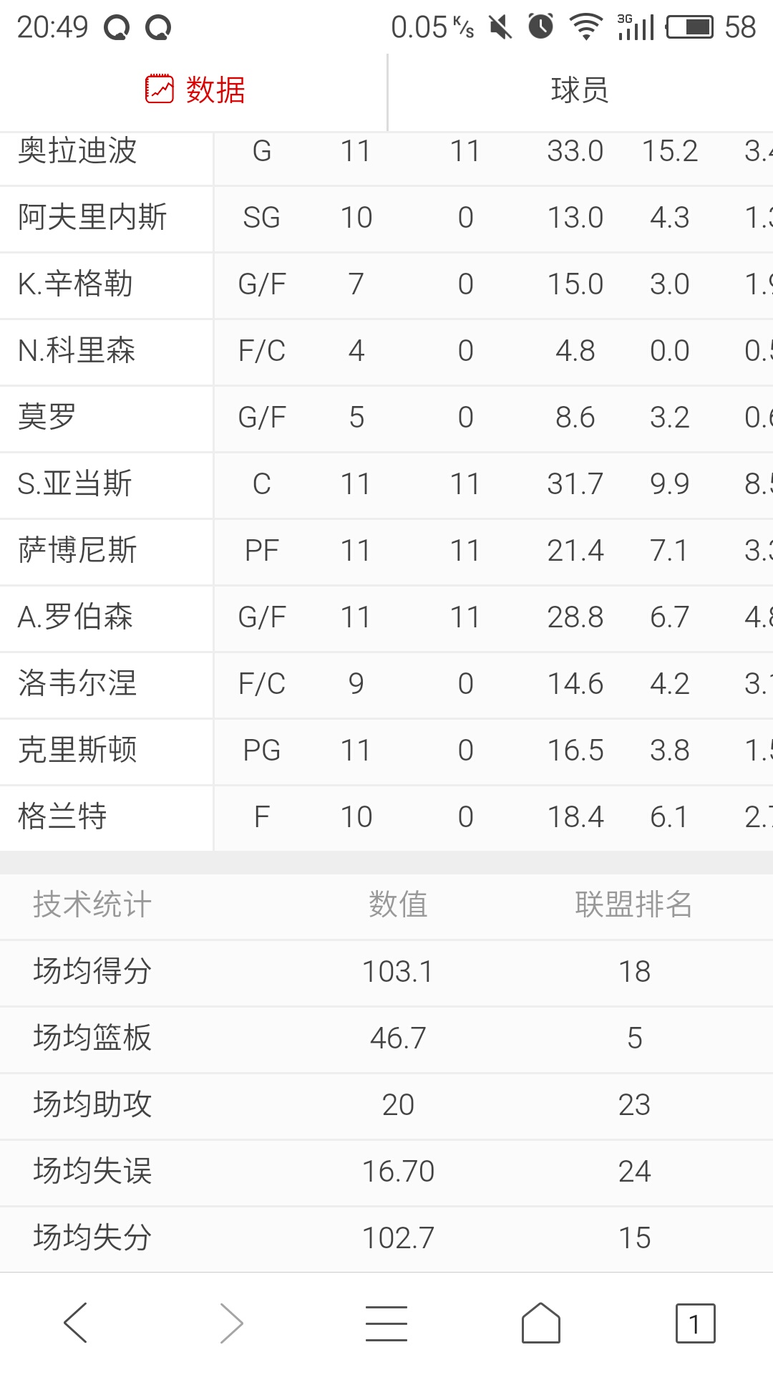Screen dimensions: 773x1375
Task: Tap the chart icon beside 数据
Action: click(159, 90)
